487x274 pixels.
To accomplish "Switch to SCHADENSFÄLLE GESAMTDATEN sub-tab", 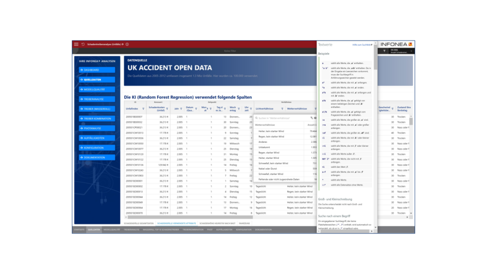I will tap(139, 223).
